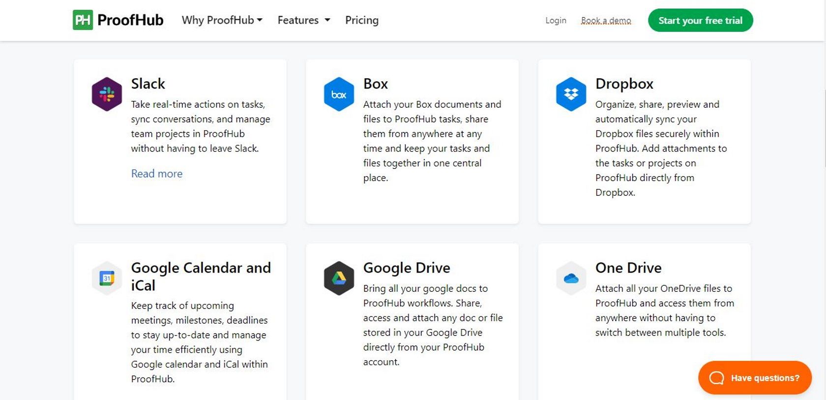Click the ProofHub wordmark text
Viewport: 826px width, 400px height.
tap(130, 20)
